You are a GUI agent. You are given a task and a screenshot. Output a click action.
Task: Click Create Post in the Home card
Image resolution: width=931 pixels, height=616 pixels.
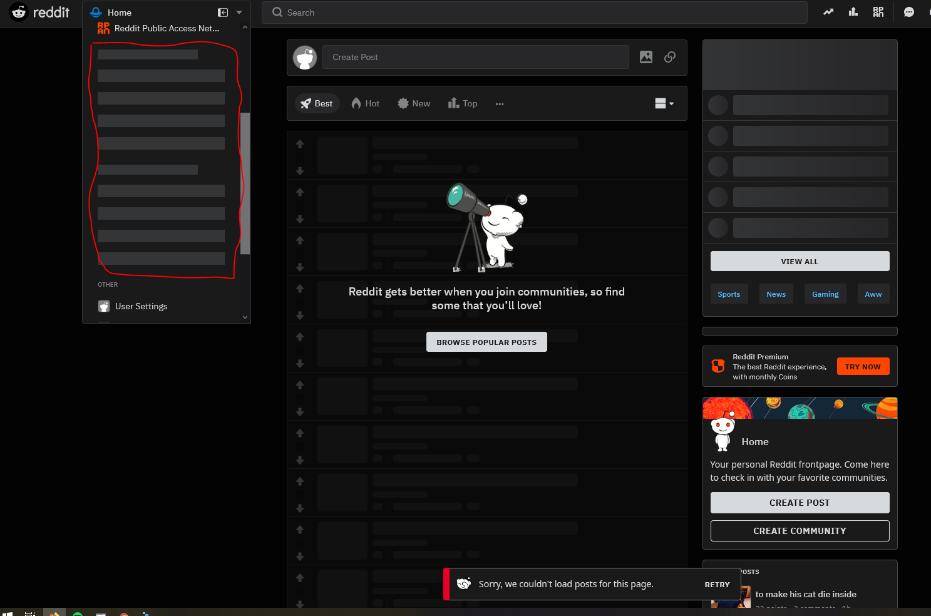point(800,502)
